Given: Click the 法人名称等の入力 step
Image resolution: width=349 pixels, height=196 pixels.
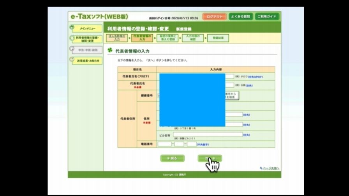Looking at the screenshot, I should [116, 38].
